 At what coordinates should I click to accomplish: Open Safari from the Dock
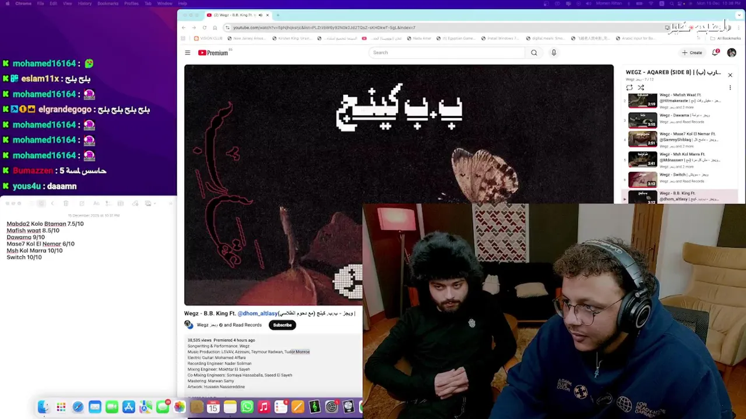pos(78,407)
